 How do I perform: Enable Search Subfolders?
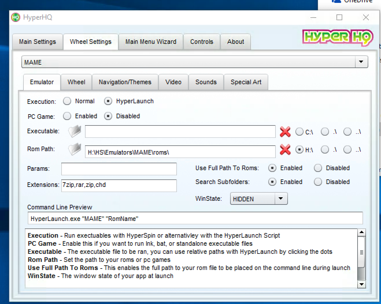pyautogui.click(x=272, y=182)
